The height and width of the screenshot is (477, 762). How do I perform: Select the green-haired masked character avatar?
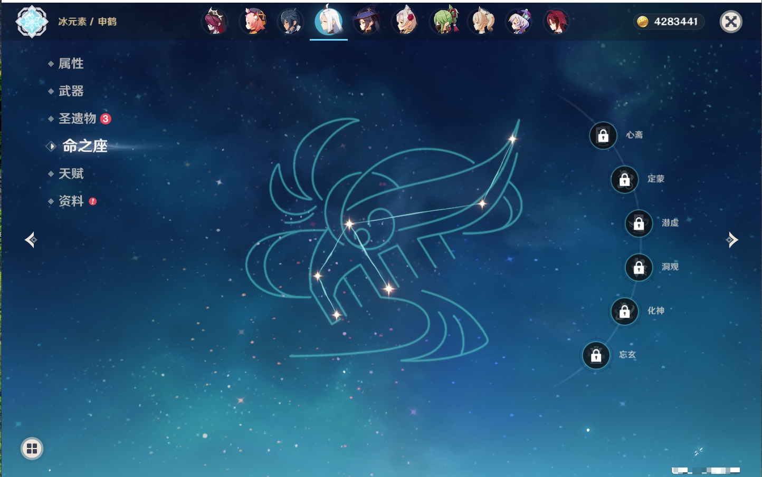pyautogui.click(x=443, y=22)
